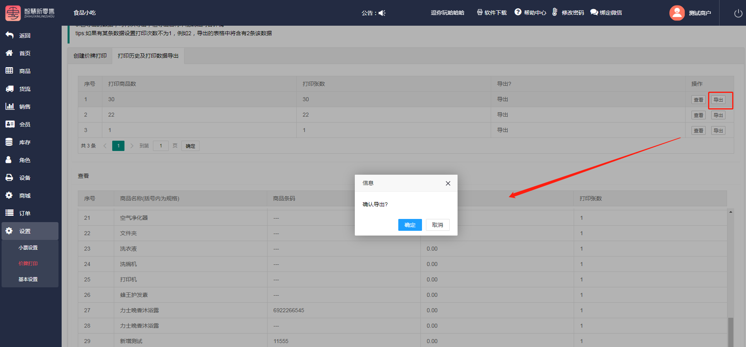Click the bar chart icon for 销售
746x347 pixels.
[x=9, y=106]
